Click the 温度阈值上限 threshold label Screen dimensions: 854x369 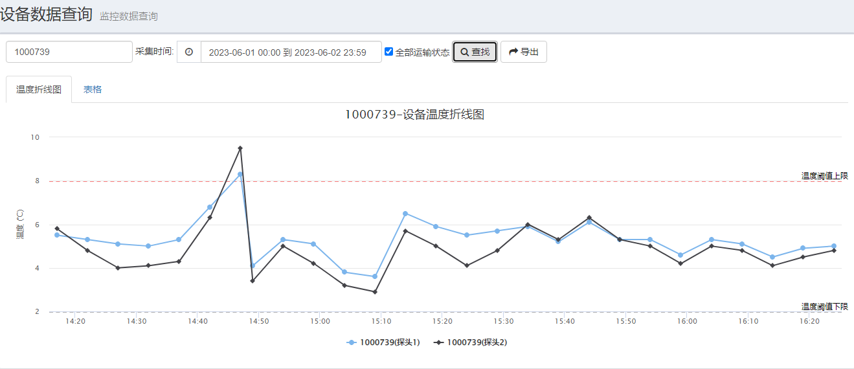point(824,175)
